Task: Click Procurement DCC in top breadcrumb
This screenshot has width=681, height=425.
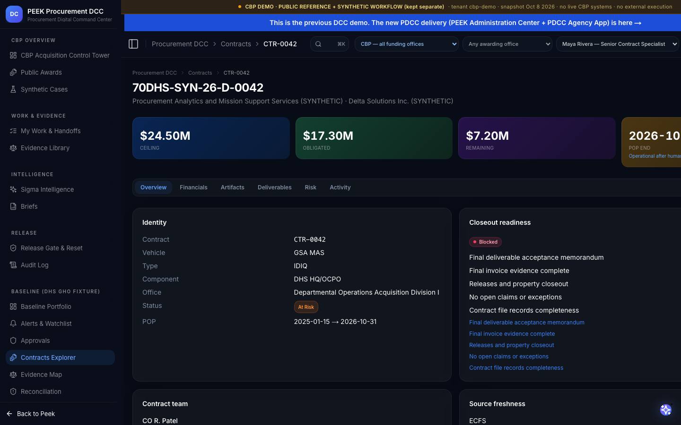Action: pos(180,44)
